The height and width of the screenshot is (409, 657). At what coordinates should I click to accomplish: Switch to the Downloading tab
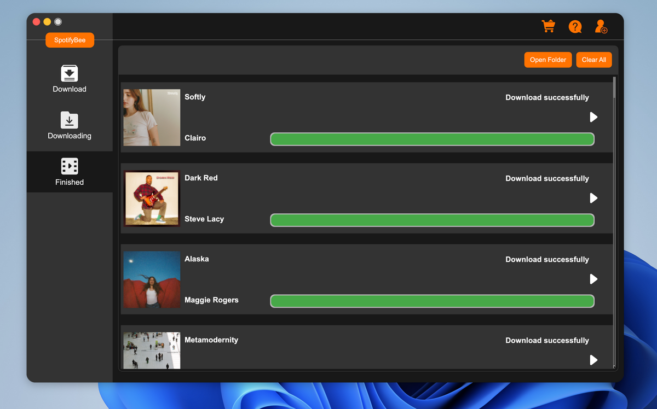(x=70, y=125)
